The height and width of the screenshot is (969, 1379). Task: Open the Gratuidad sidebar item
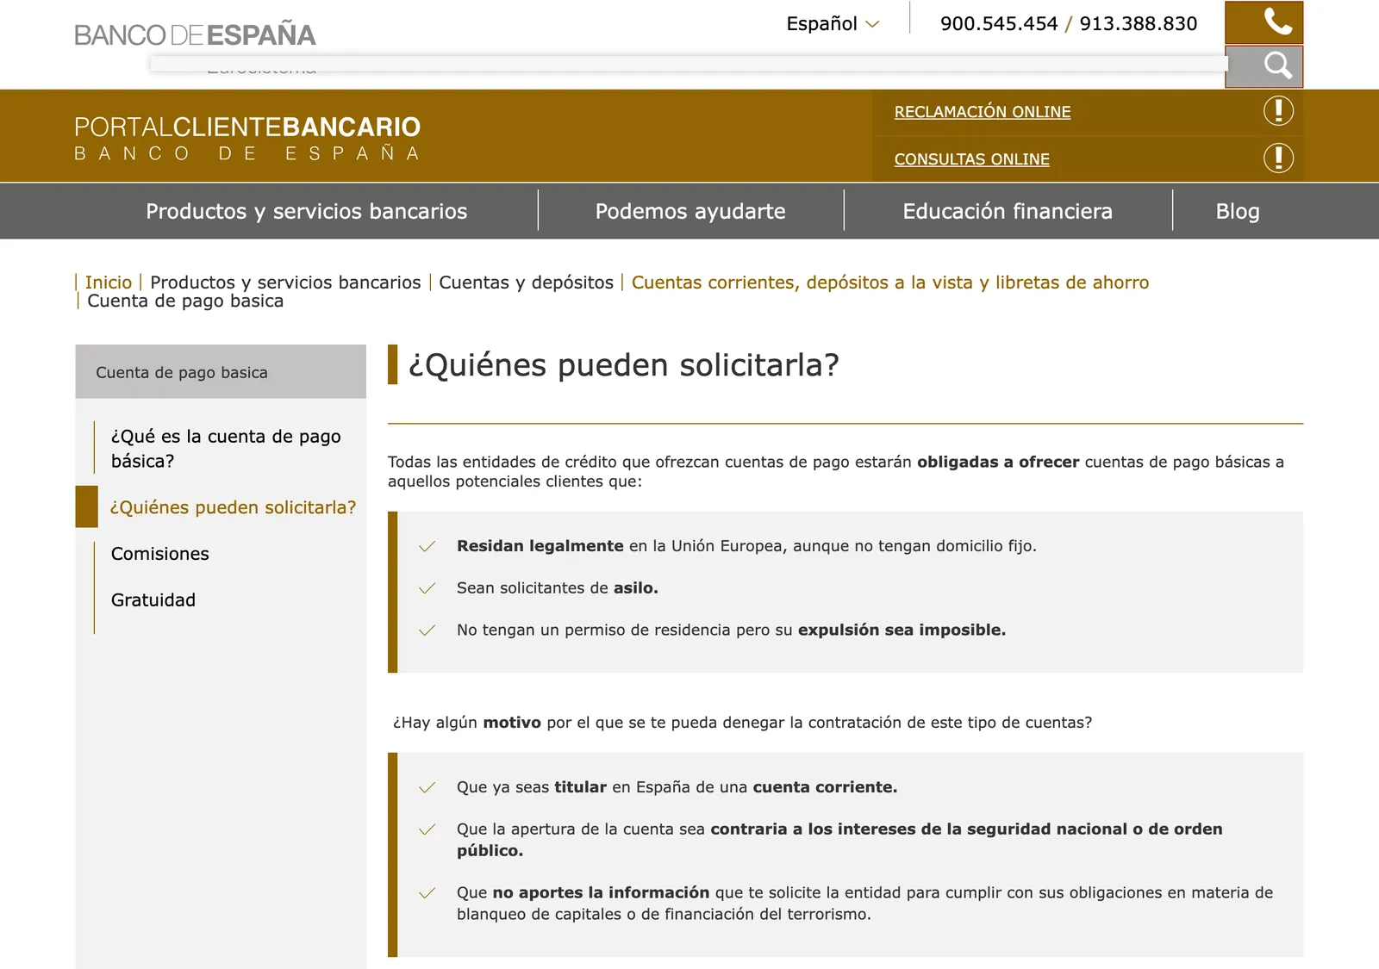point(153,600)
